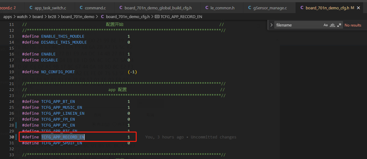Click the TCFG_APP_FM_EN macro name
Screen dimensions: 367x159
click(x=58, y=119)
